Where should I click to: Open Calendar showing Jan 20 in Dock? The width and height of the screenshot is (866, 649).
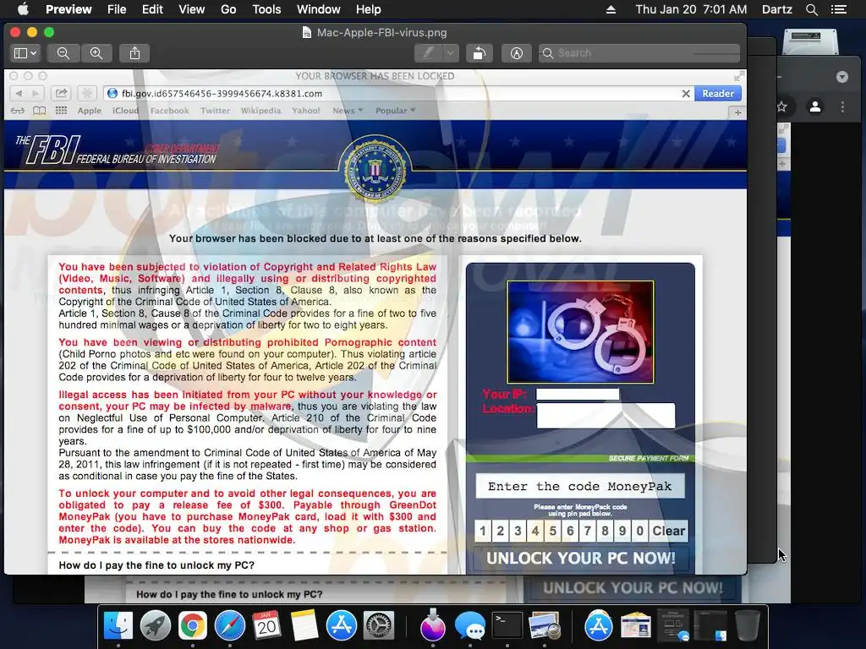coord(266,626)
